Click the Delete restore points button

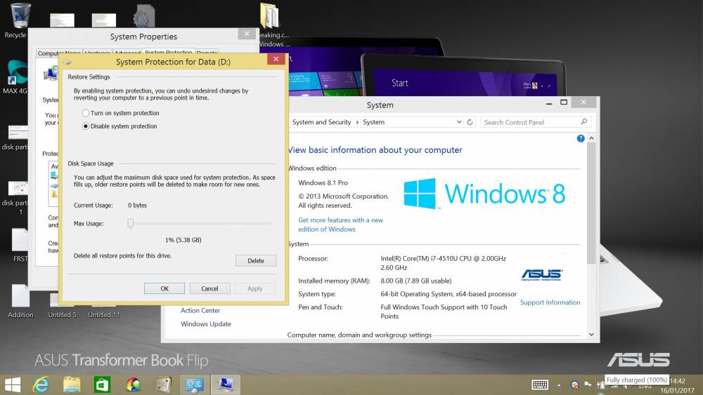click(256, 261)
